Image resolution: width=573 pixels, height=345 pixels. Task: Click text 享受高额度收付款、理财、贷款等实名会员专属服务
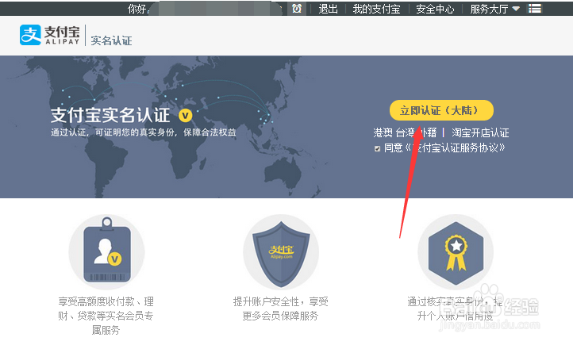[106, 316]
